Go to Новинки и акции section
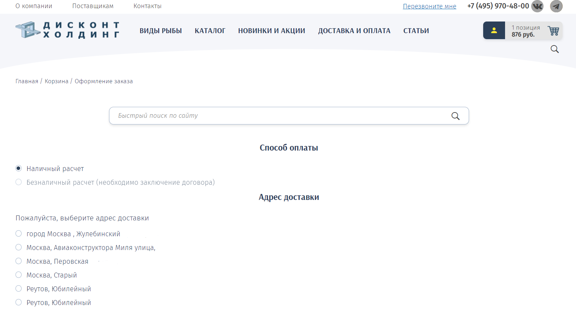The image size is (576, 311). 271,31
